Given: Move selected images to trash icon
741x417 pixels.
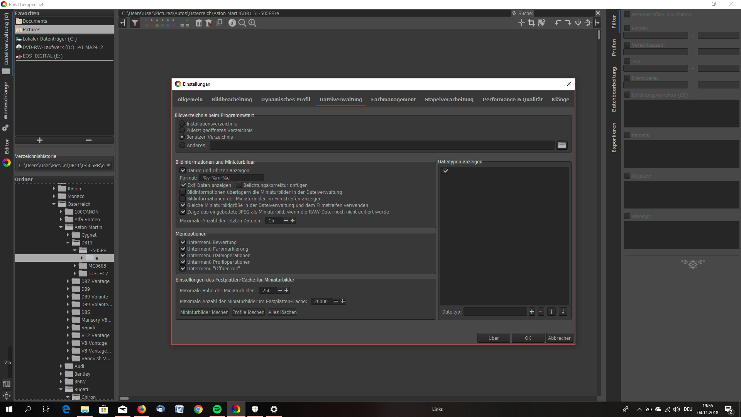Looking at the screenshot, I should point(198,23).
